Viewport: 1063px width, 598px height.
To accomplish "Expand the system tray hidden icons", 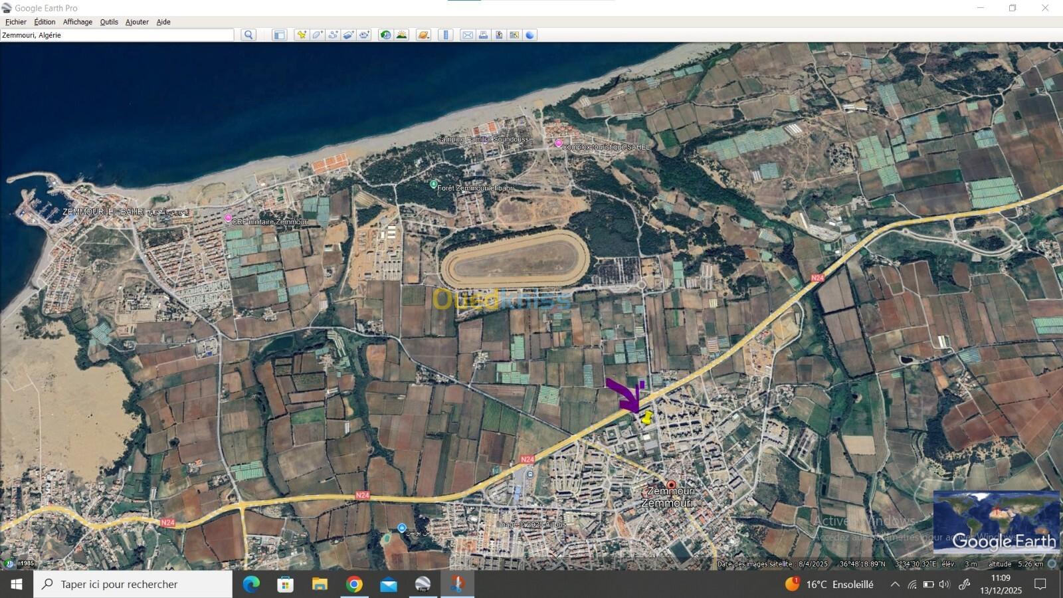I will coord(895,585).
